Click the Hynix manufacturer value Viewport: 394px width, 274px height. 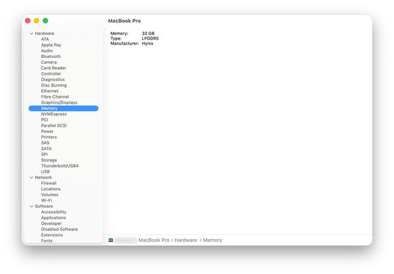(x=147, y=43)
